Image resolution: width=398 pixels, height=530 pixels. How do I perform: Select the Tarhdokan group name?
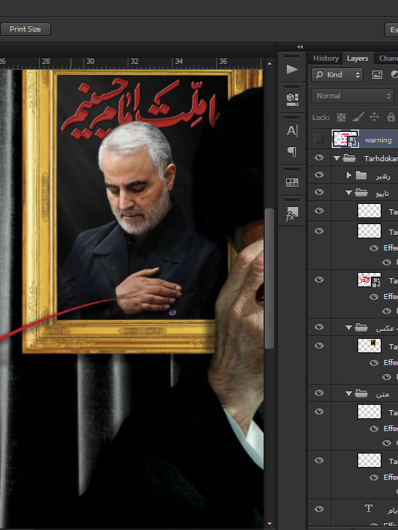pos(381,158)
